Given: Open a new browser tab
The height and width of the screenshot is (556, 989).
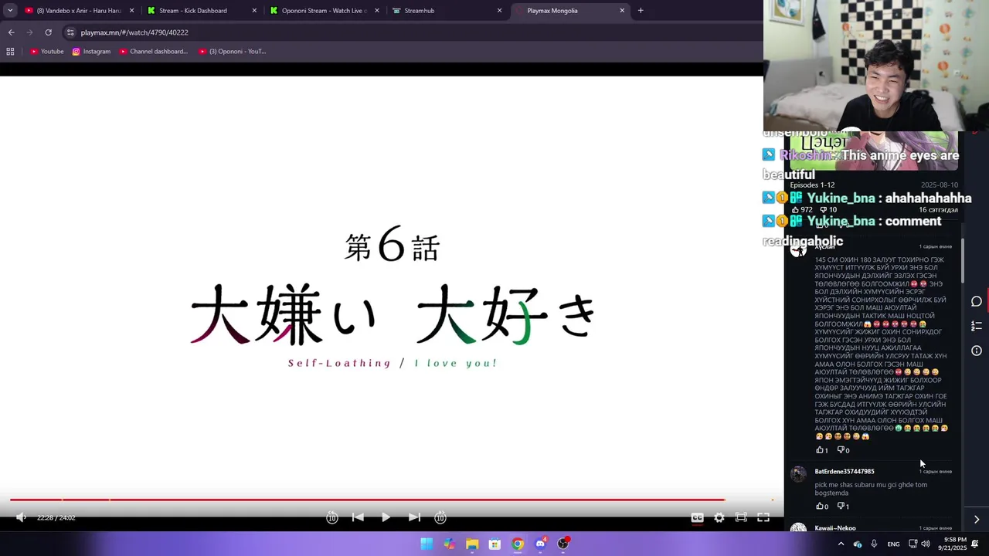Looking at the screenshot, I should (x=641, y=11).
